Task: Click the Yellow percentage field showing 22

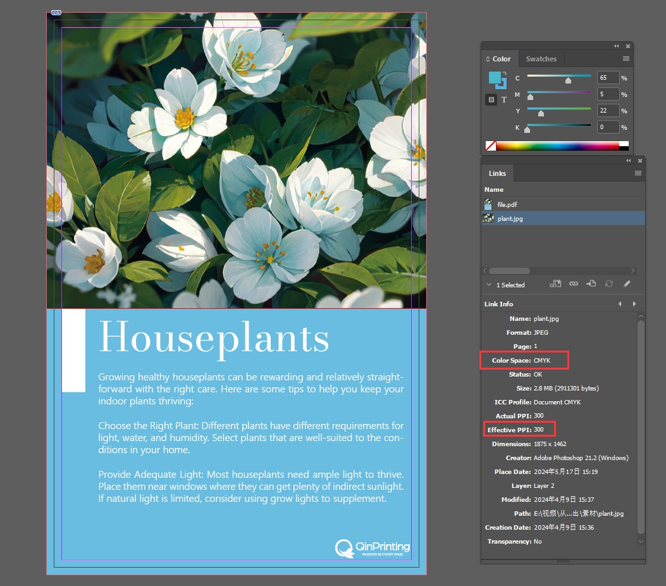Action: [608, 111]
